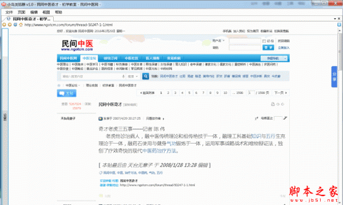Click the address bar URL
343x205 pixels.
(x=69, y=25)
